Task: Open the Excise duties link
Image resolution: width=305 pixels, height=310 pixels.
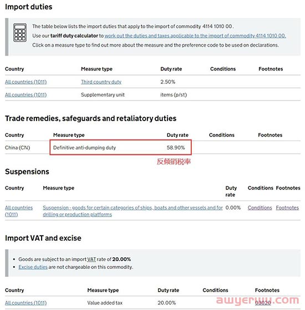Action: pos(33,267)
